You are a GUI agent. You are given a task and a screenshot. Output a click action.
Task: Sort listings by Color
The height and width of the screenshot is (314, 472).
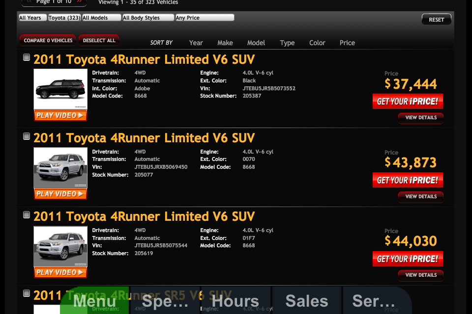tap(317, 43)
